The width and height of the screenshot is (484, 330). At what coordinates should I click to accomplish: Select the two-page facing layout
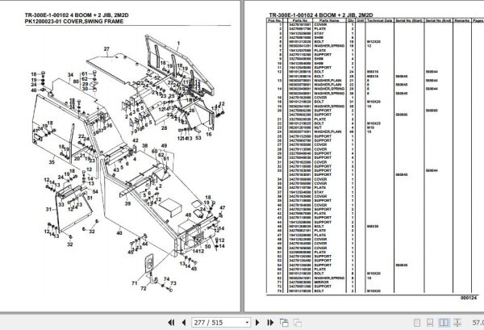[x=444, y=323]
